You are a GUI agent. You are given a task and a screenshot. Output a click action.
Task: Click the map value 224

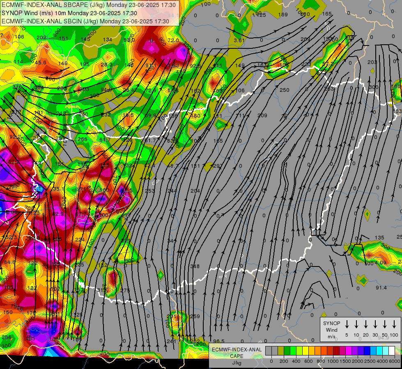[x=80, y=240]
